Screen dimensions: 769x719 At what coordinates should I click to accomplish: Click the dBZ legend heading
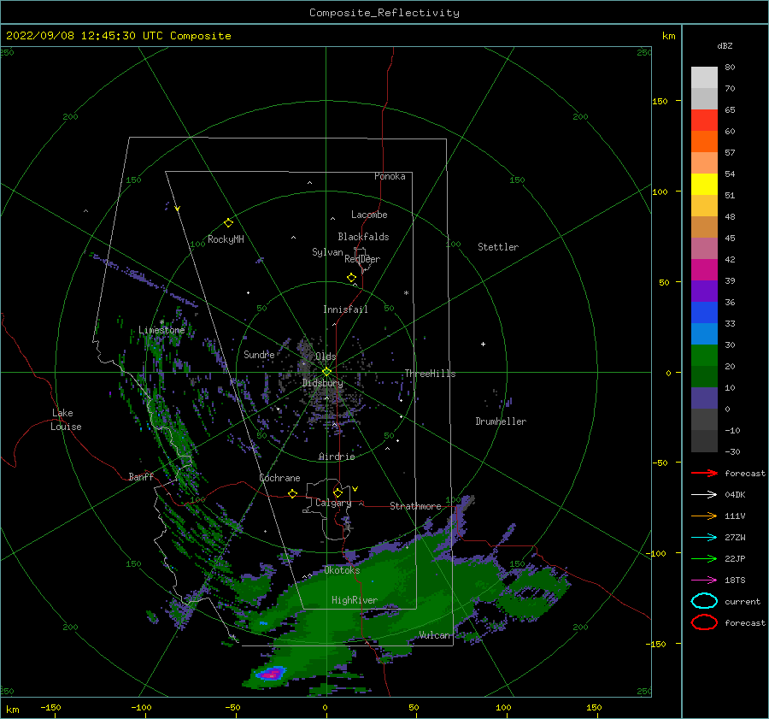point(725,45)
